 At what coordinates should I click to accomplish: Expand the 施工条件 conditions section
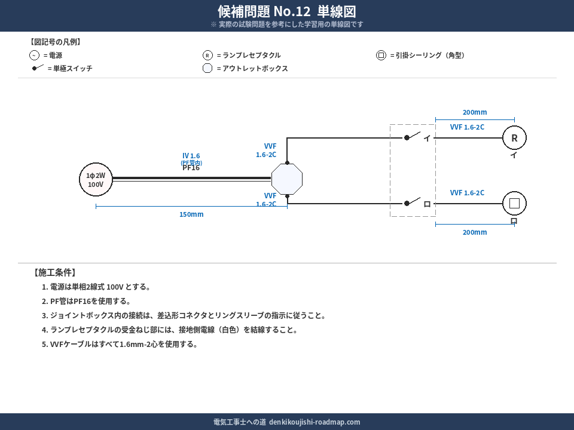pos(56,272)
